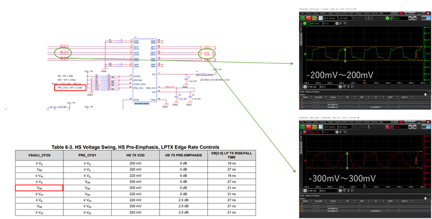Click the Keysight logo on red-trace scope
The height and width of the screenshot is (219, 432).
(x=408, y=122)
